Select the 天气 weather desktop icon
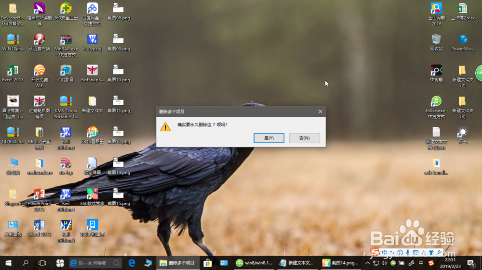 pos(463,135)
